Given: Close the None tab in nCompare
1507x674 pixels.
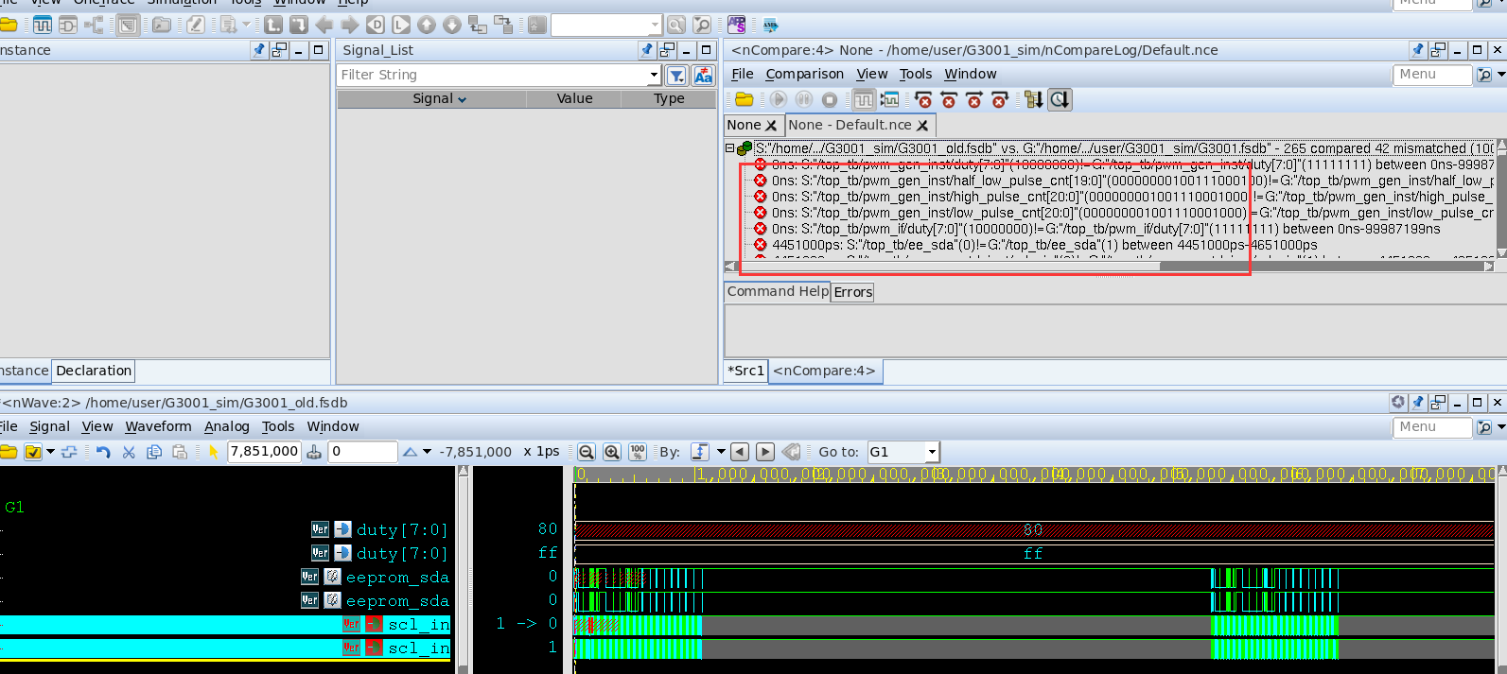Looking at the screenshot, I should coord(771,125).
